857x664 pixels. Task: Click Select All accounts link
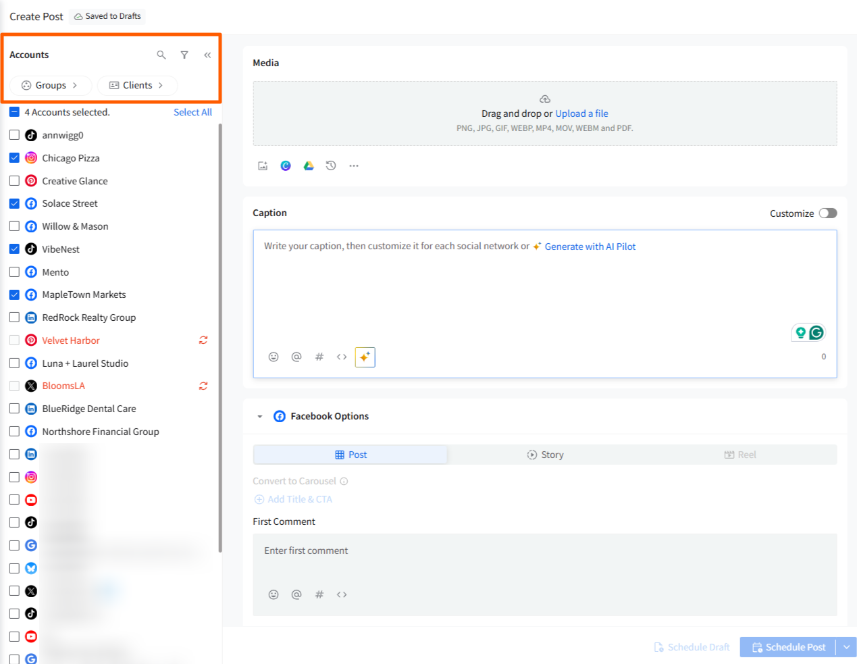point(192,112)
